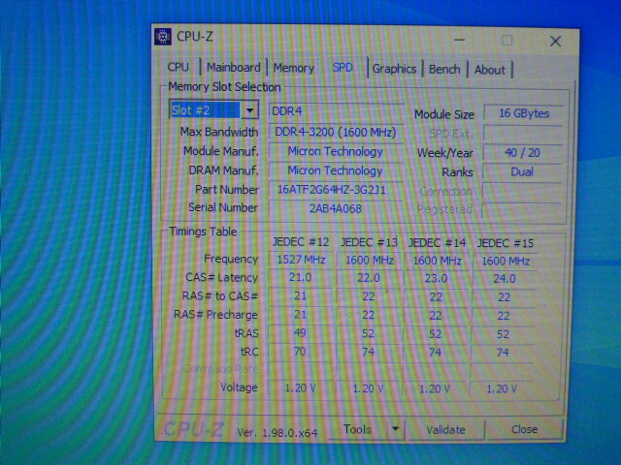Viewport: 621px width, 465px height.
Task: Open the Slot #2 memory slot dropdown
Action: pos(213,109)
